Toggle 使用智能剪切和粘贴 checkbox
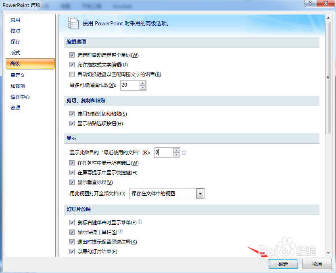This screenshot has width=336, height=273. click(72, 114)
